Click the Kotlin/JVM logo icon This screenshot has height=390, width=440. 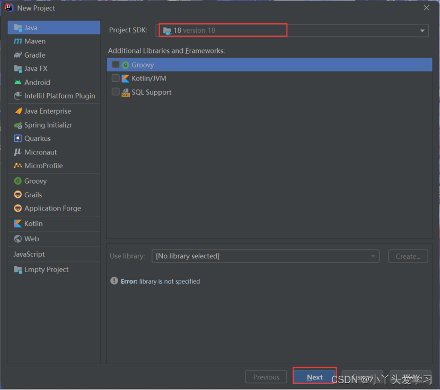(126, 78)
